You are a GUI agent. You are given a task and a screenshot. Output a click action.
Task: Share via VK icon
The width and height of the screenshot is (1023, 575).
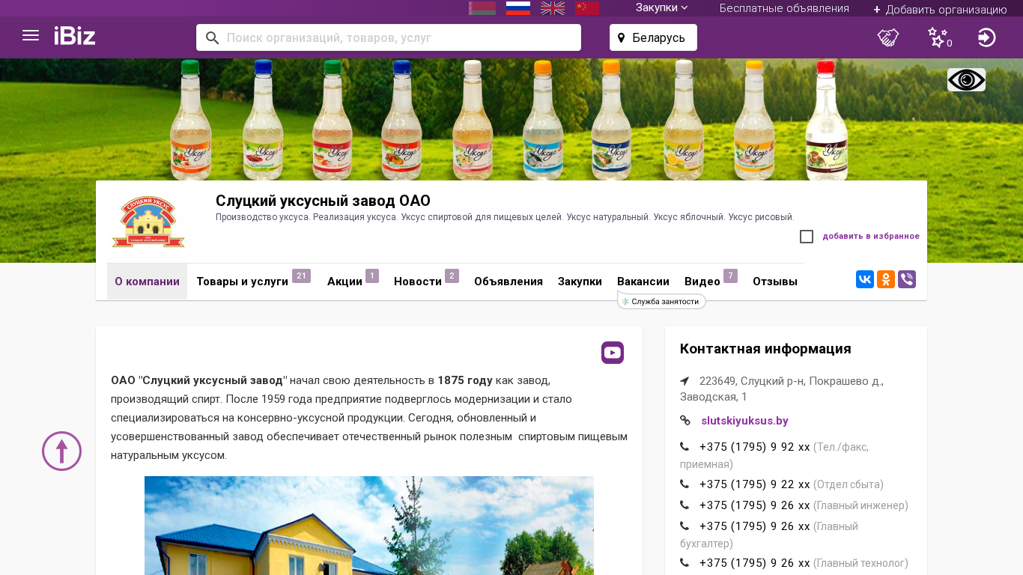pyautogui.click(x=865, y=279)
